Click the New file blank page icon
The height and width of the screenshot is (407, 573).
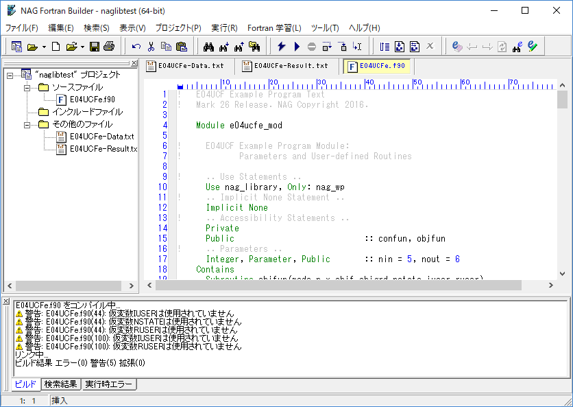pos(56,47)
